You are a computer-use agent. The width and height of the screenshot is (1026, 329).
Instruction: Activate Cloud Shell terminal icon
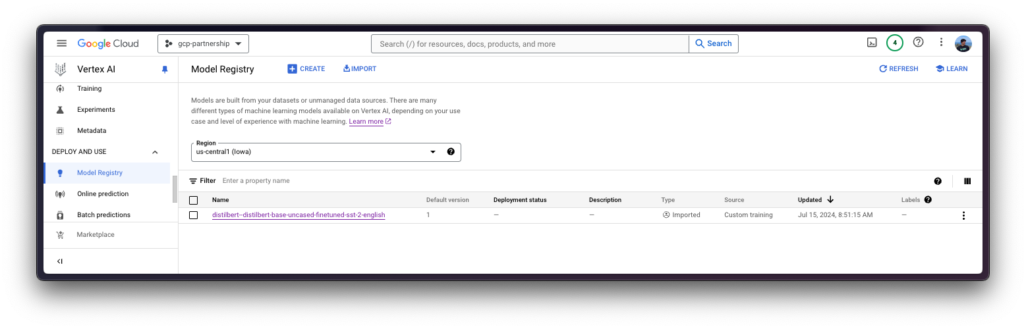[872, 43]
